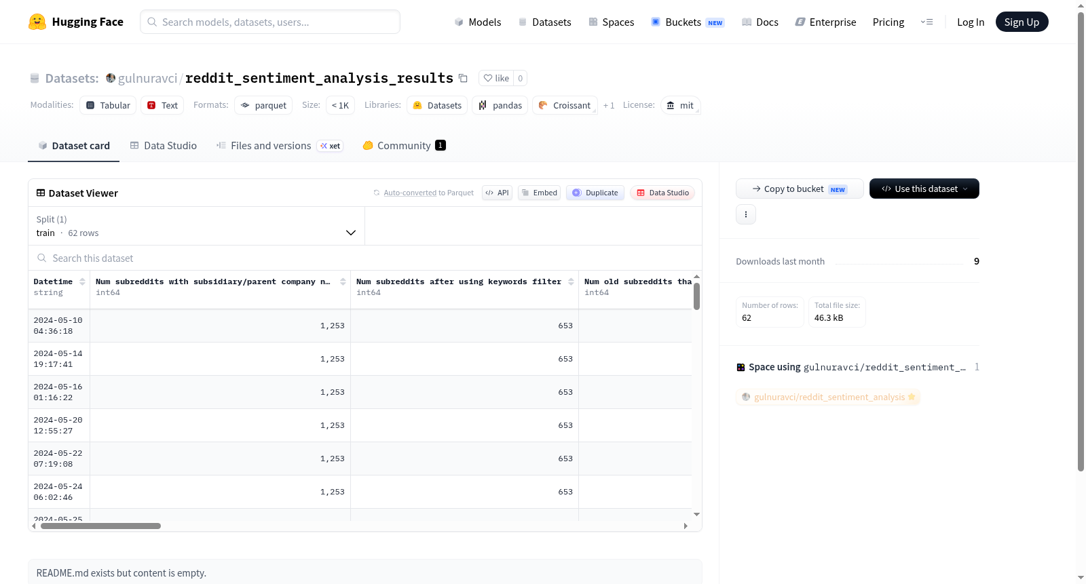Focus the Search models, datasets, users field
This screenshot has height=584, width=1086.
pyautogui.click(x=270, y=22)
